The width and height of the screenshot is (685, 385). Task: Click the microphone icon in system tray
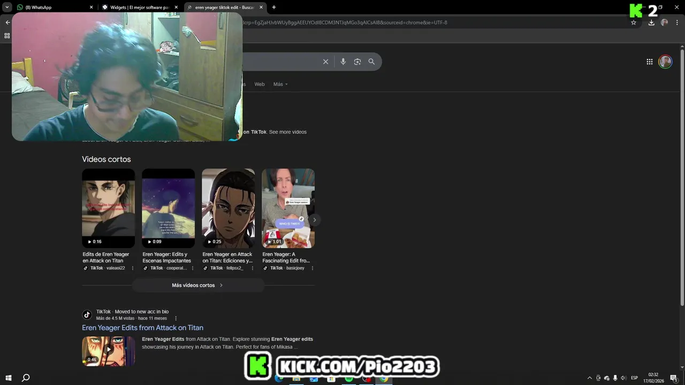point(615,378)
